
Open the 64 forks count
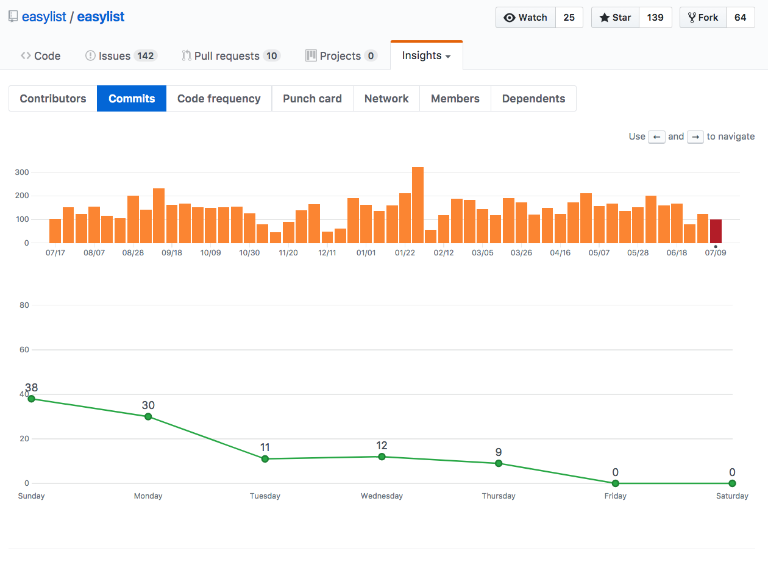point(741,18)
